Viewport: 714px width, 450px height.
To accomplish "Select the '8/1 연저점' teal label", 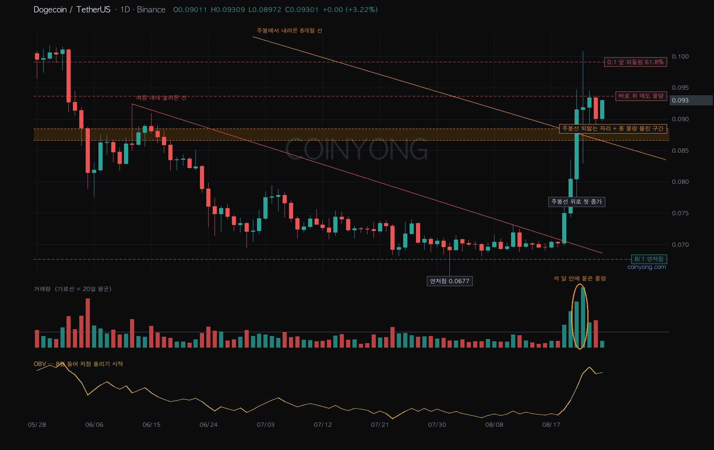I will coord(649,259).
